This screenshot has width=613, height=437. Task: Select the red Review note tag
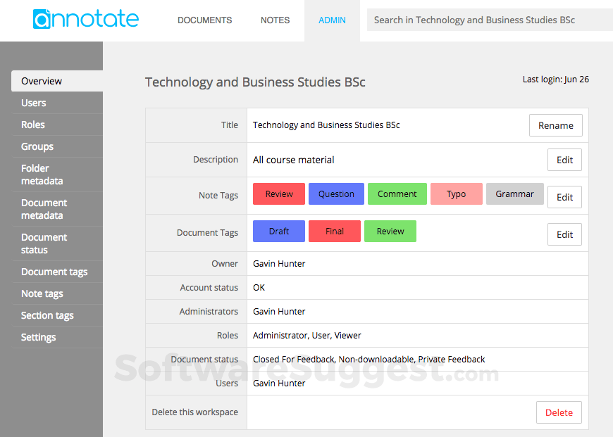[x=279, y=194]
